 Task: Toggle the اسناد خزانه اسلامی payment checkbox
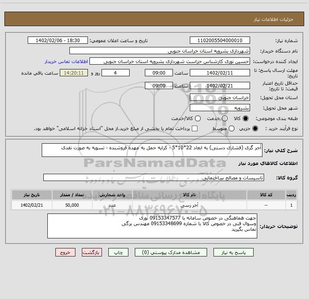pos(195,128)
